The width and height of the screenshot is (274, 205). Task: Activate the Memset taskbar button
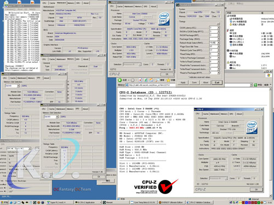pos(116,202)
